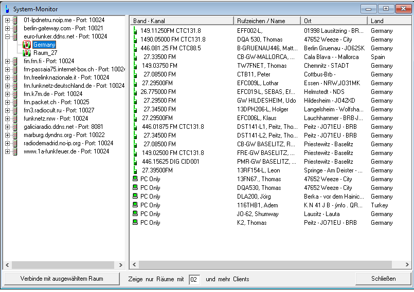Sort by the Band - Kanal column header

pyautogui.click(x=182, y=21)
